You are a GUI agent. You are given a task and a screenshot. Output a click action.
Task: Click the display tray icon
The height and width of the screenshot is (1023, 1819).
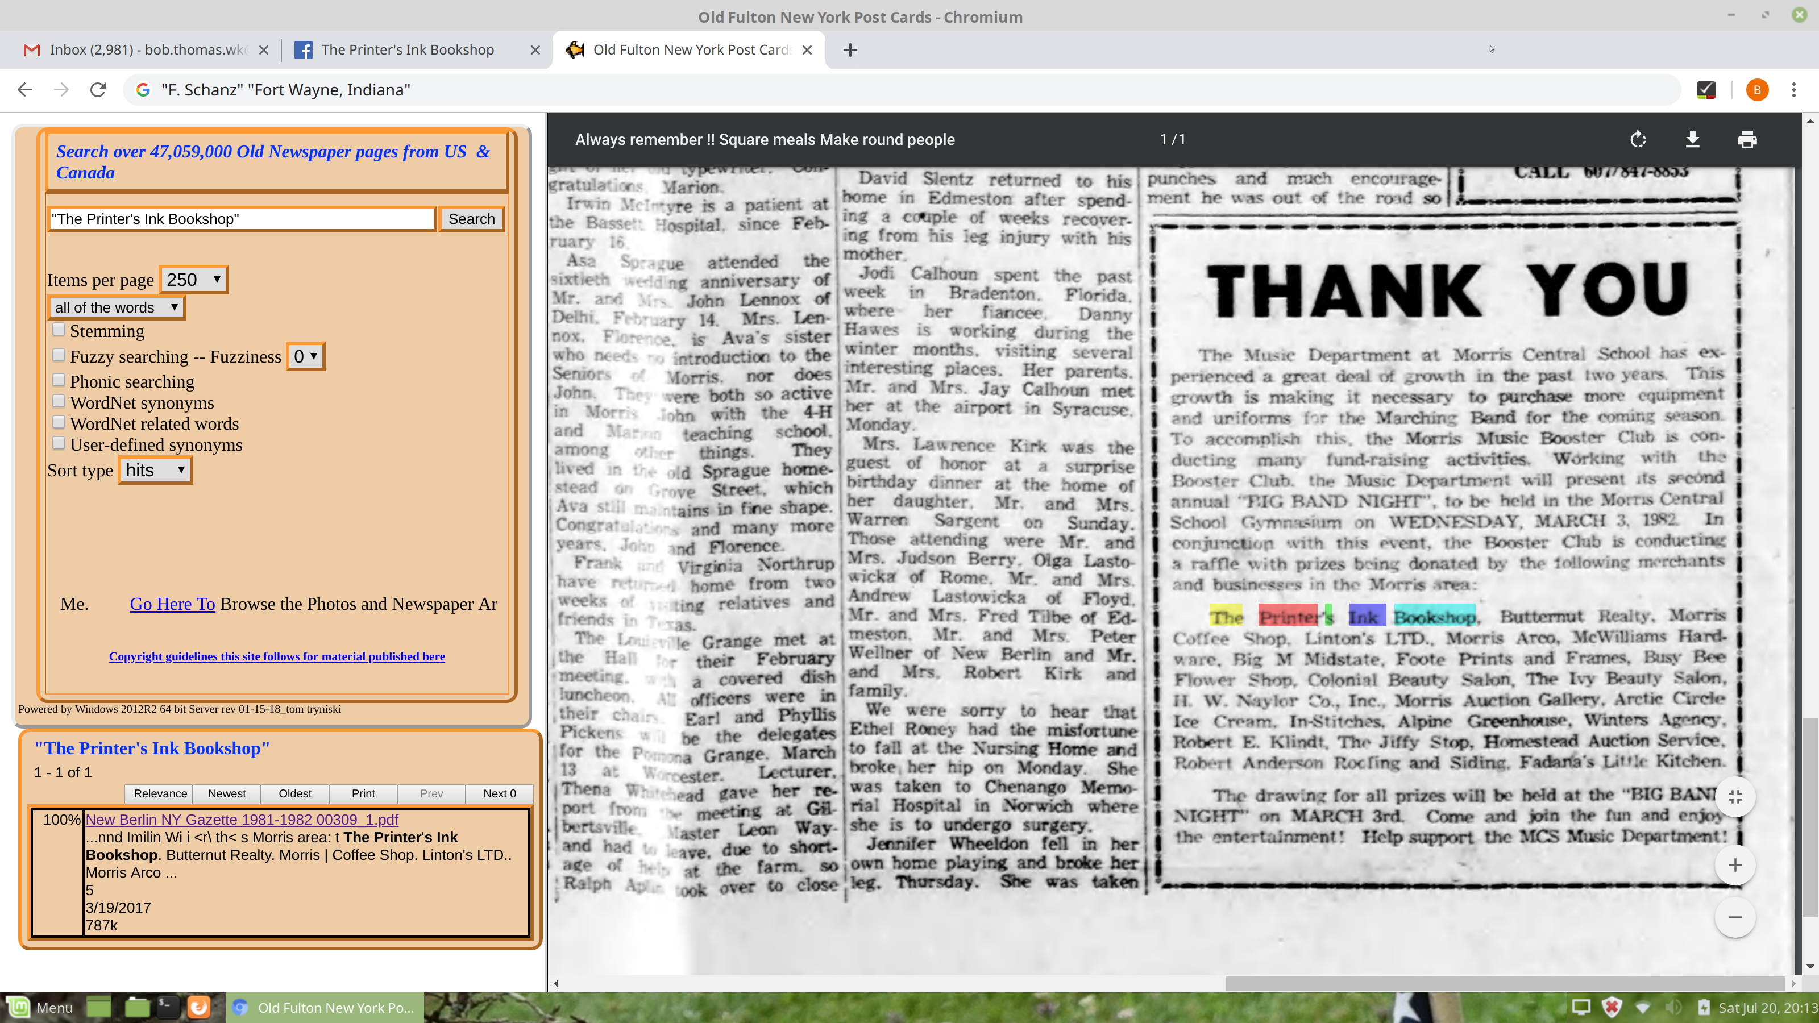[x=1580, y=1008]
